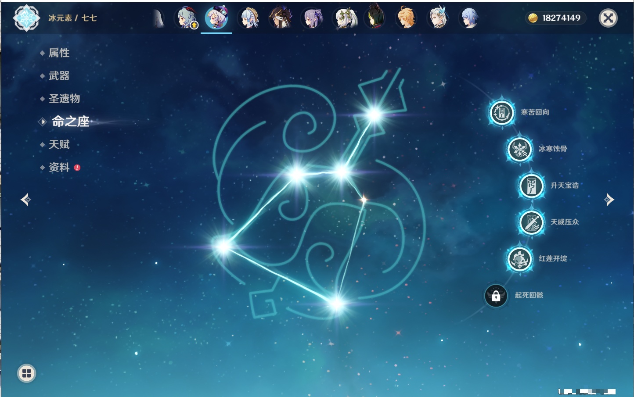Click the 冰寒蚀骨 constellation label
Screen dimensions: 634x397
[553, 149]
